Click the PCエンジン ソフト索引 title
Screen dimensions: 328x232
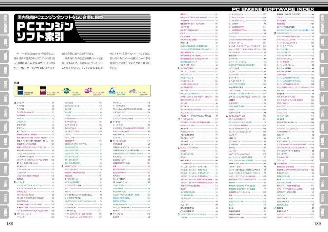point(44,32)
